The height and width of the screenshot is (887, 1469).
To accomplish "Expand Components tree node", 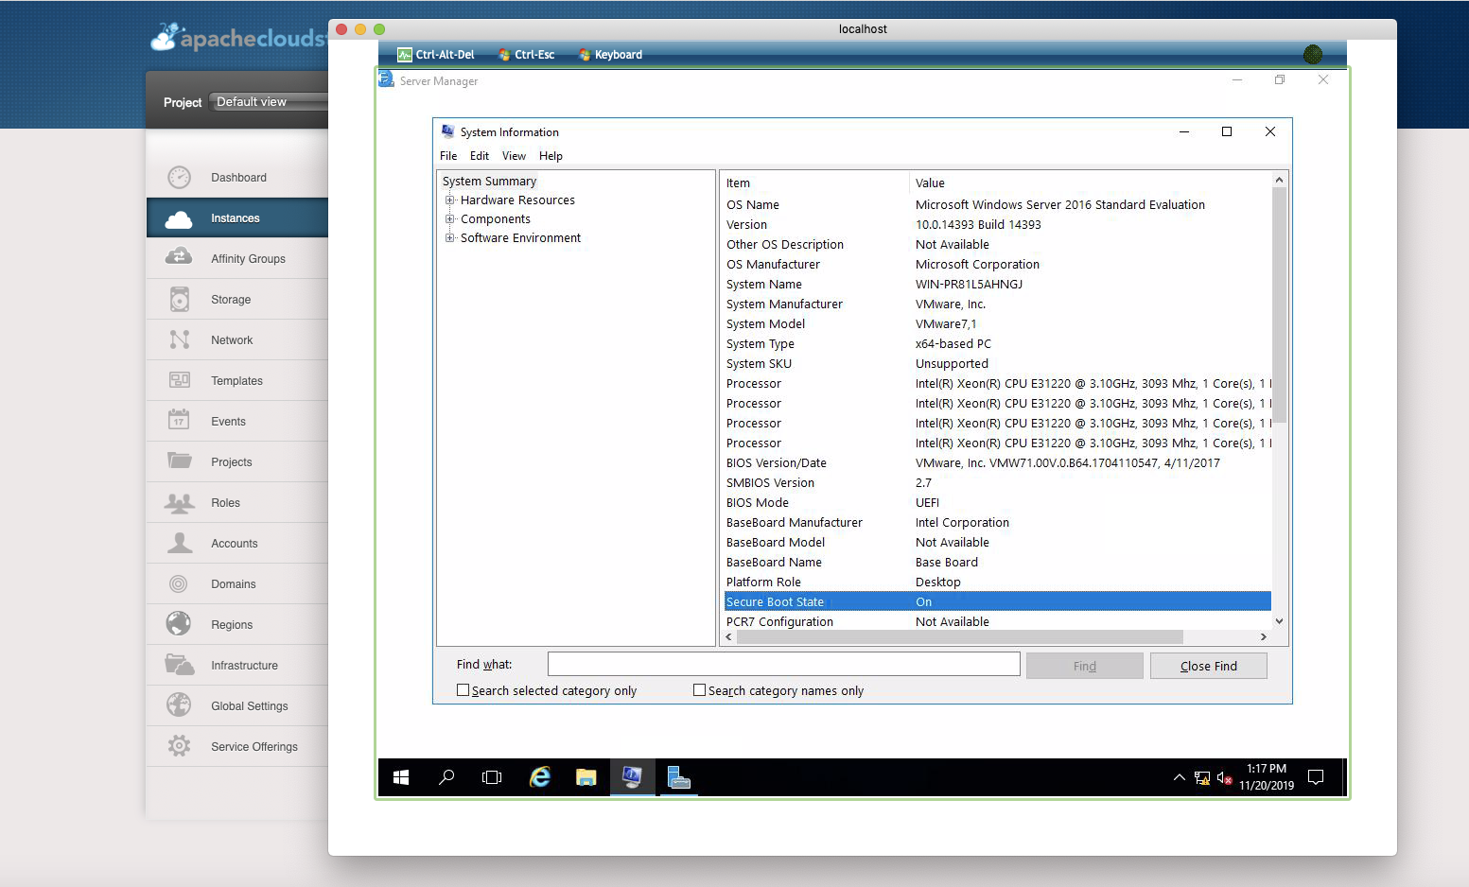I will (x=450, y=218).
